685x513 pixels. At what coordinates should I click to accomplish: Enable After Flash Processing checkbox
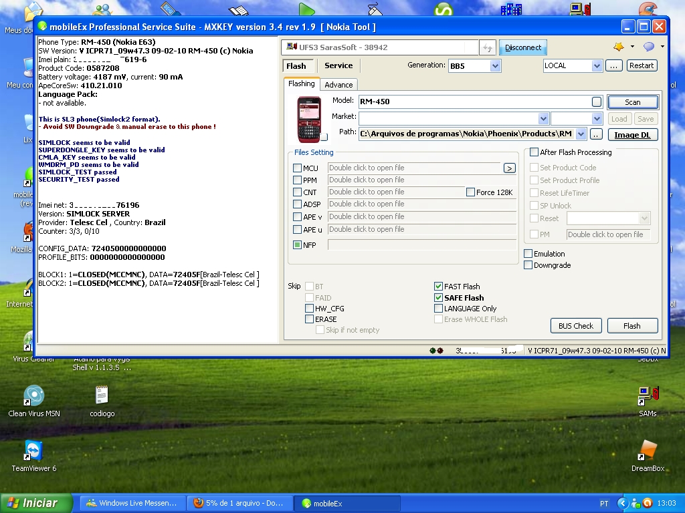tap(534, 152)
